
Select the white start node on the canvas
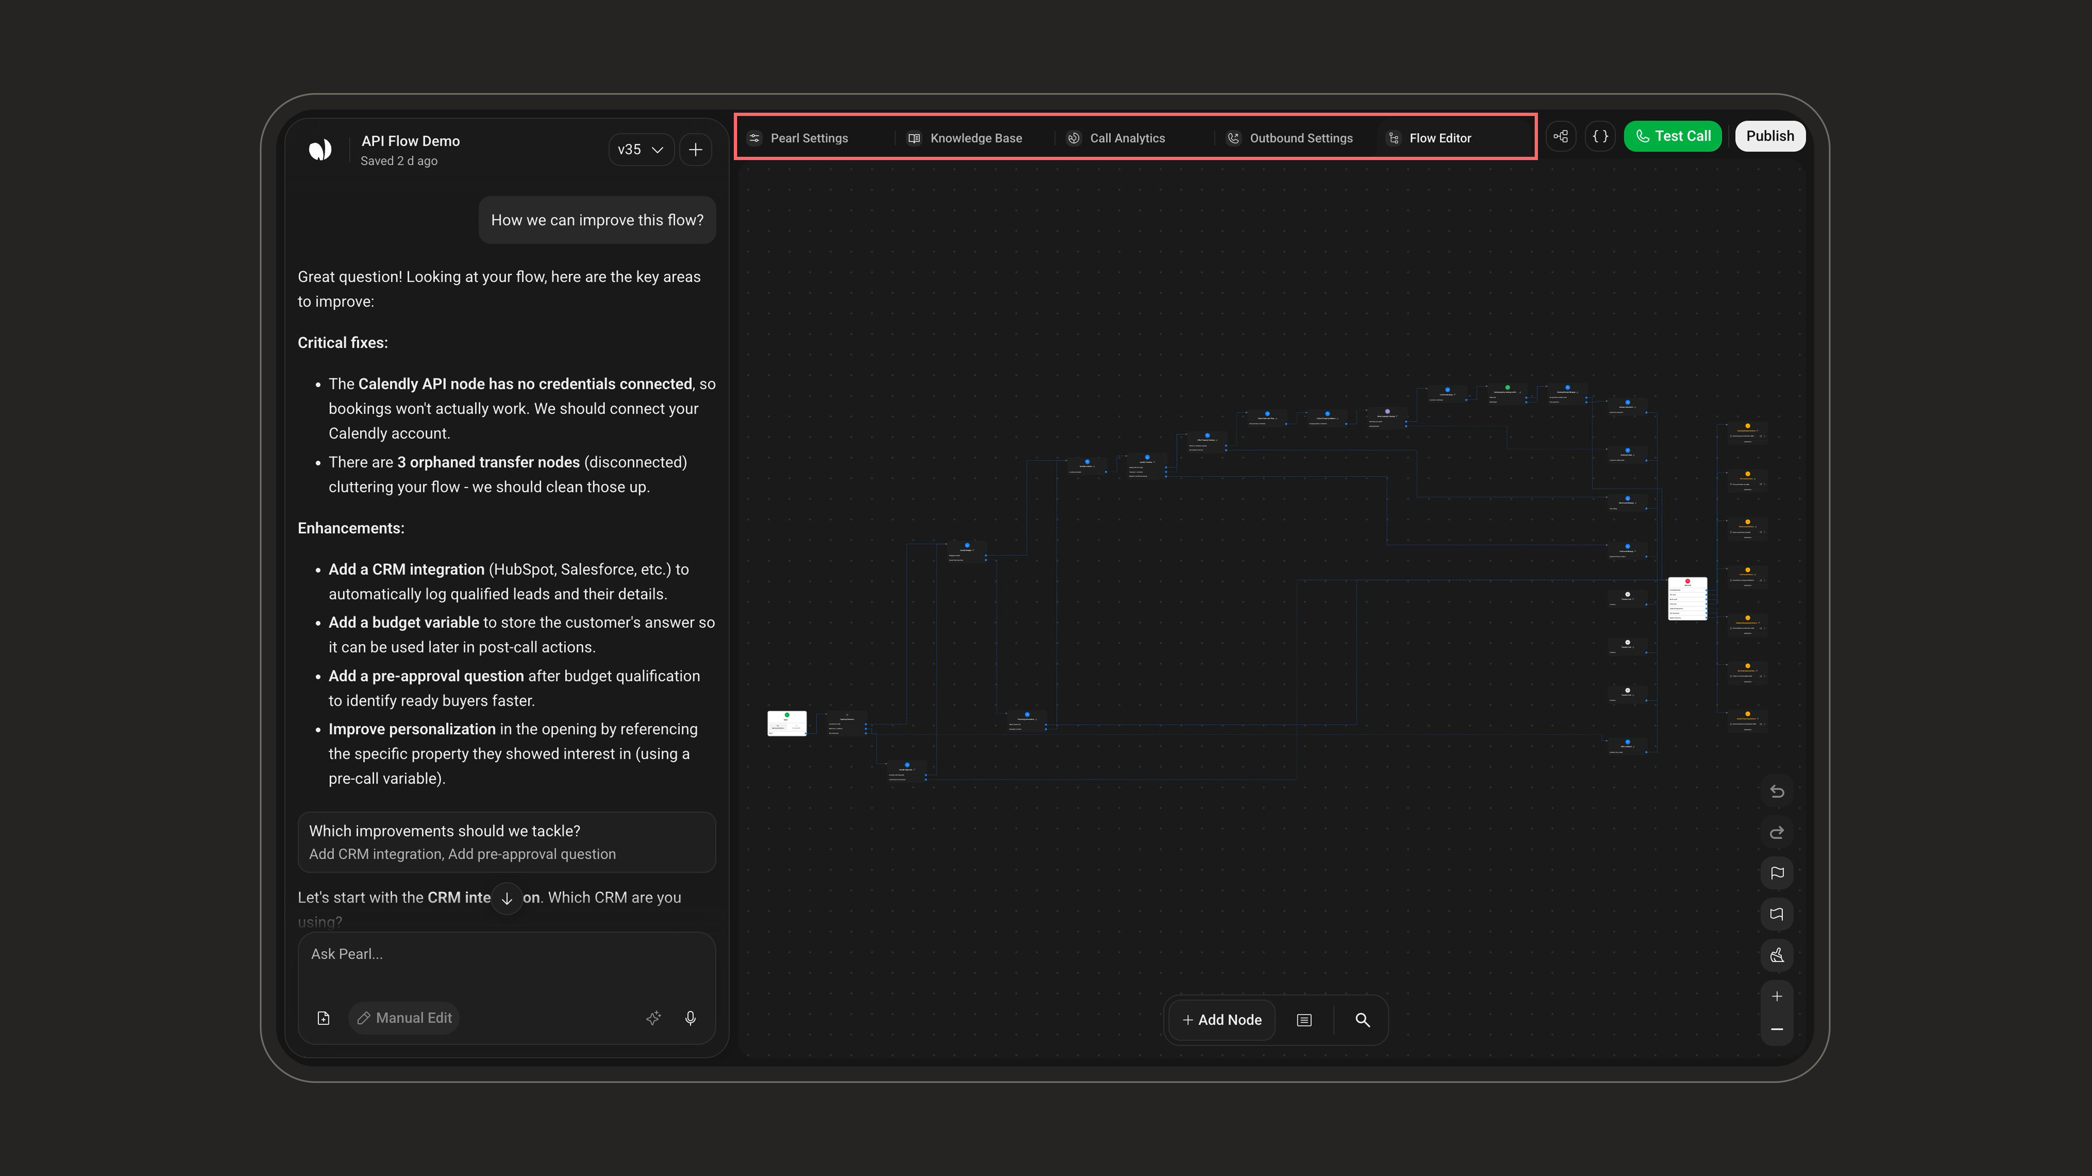(x=787, y=723)
